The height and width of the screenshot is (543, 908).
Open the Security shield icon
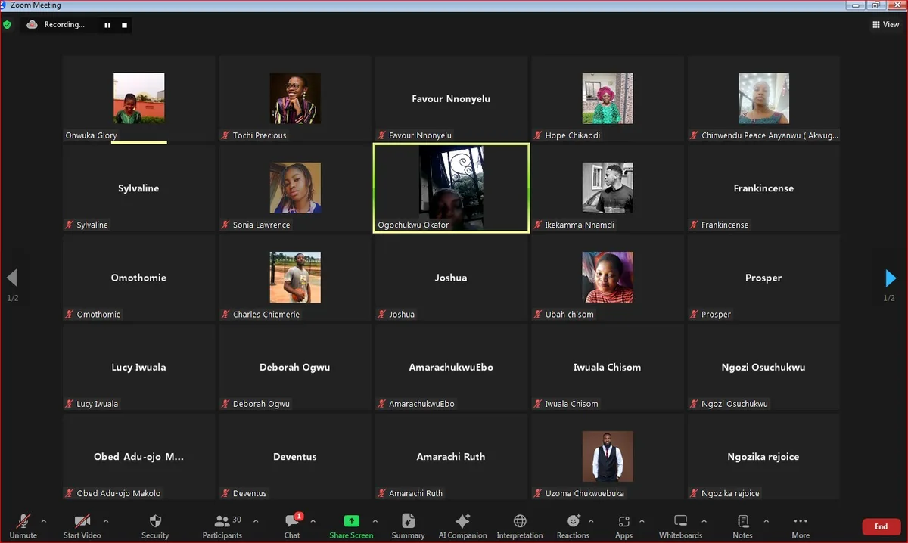tap(155, 520)
